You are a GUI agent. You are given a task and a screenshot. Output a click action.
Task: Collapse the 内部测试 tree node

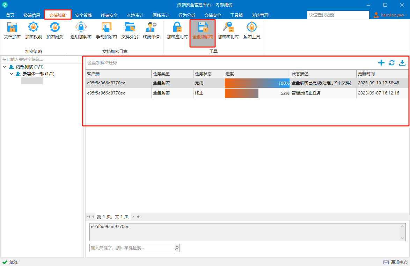(x=5, y=67)
